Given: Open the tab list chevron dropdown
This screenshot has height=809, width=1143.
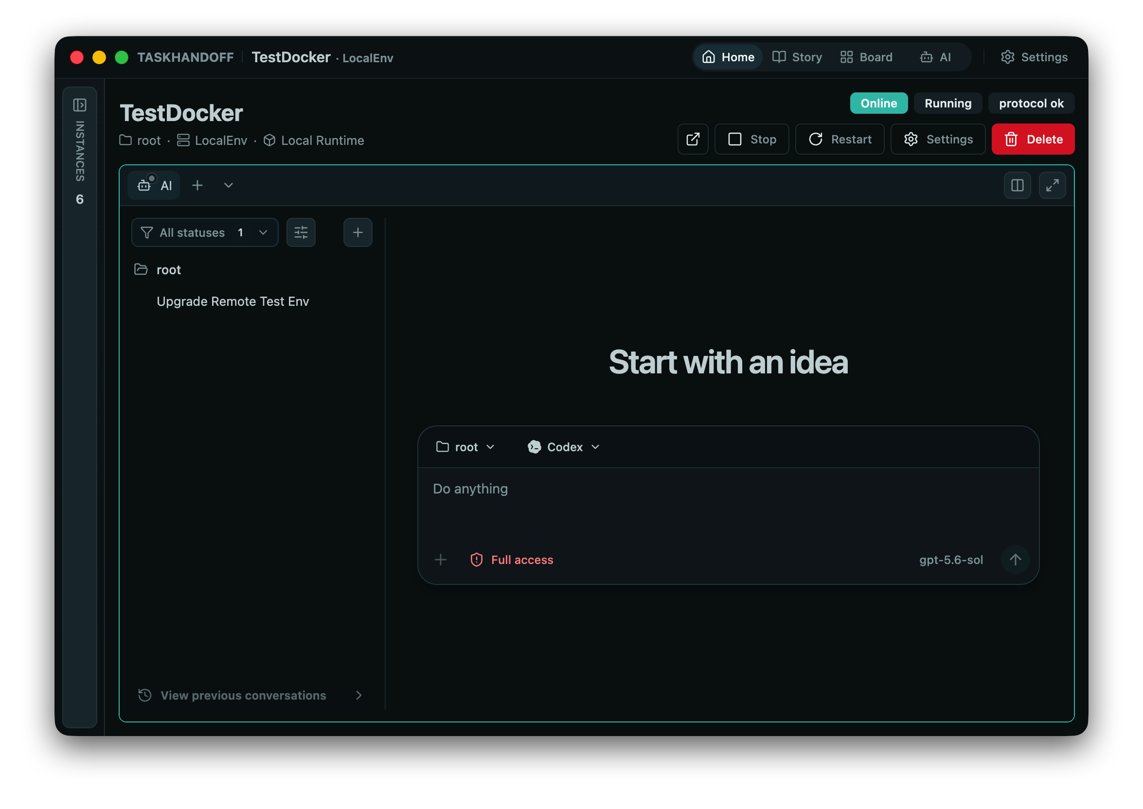Looking at the screenshot, I should 228,185.
